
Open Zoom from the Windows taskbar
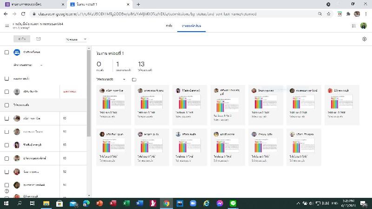coord(193,203)
